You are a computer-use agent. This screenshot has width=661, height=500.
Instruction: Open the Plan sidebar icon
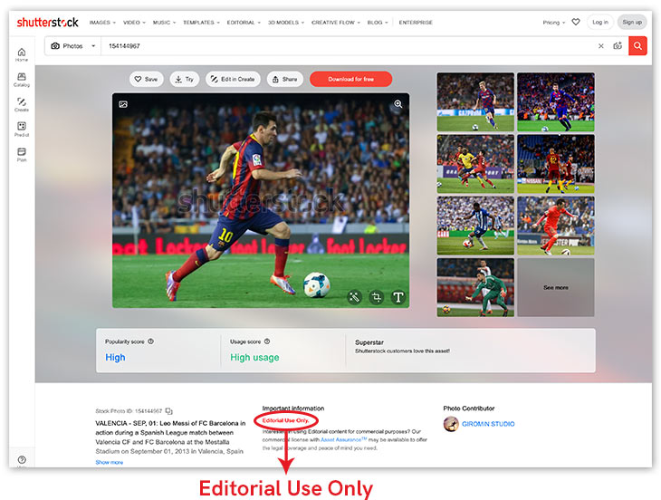coord(22,154)
